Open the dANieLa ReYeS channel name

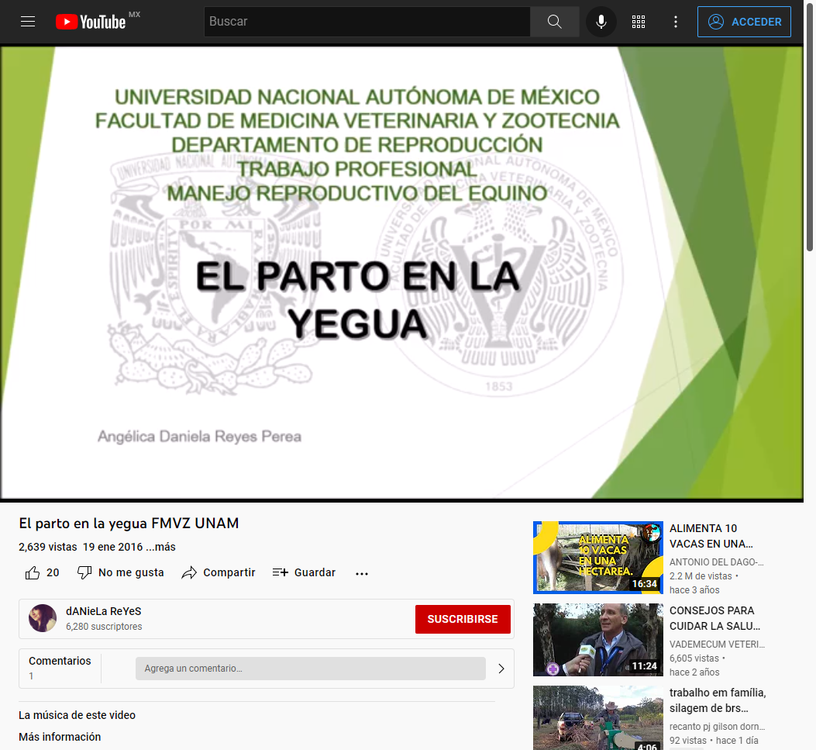(104, 611)
